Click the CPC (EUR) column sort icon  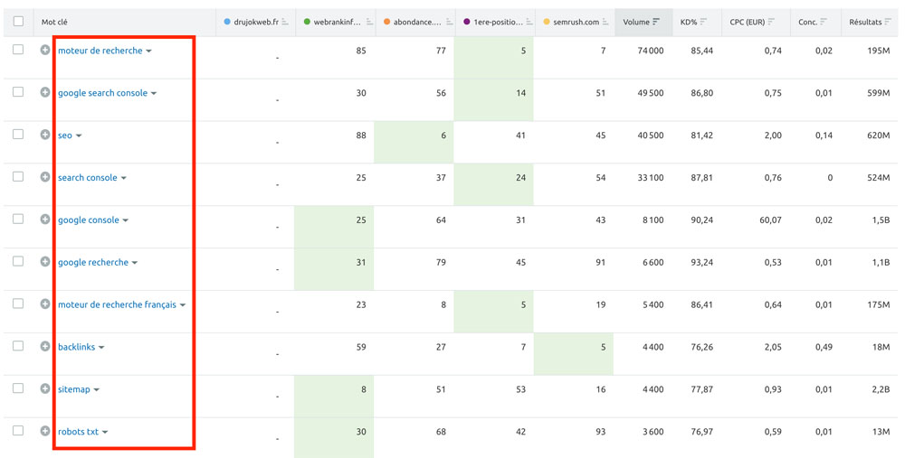coord(771,22)
